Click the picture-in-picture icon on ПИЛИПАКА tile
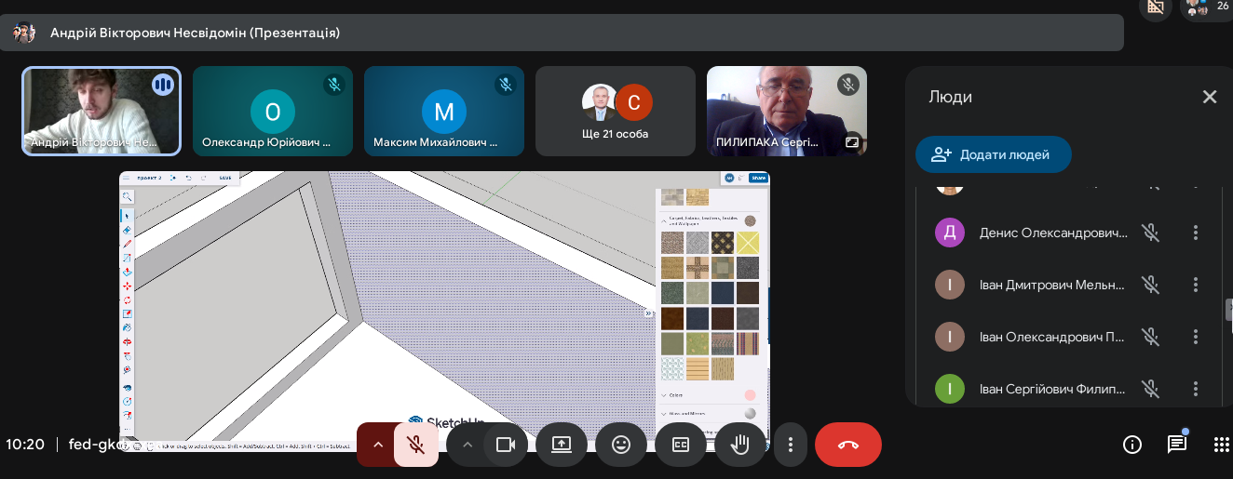 pyautogui.click(x=852, y=142)
